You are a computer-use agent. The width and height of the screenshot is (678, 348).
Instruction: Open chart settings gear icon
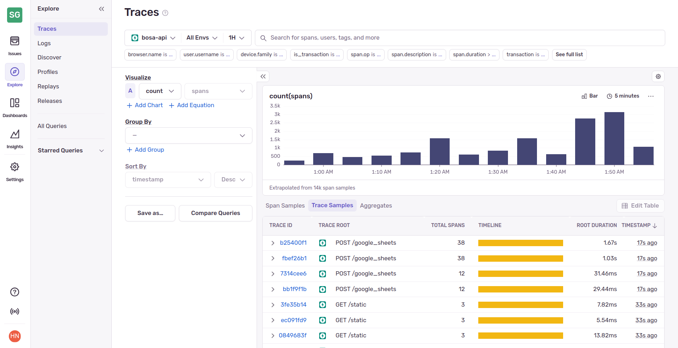coord(658,76)
